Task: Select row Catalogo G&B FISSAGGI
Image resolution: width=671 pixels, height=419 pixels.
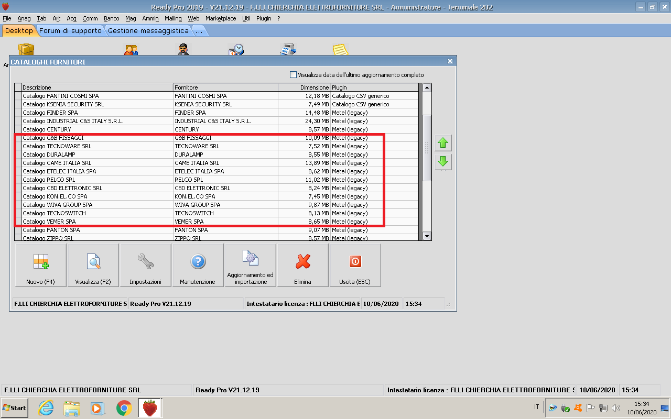Action: click(x=217, y=138)
